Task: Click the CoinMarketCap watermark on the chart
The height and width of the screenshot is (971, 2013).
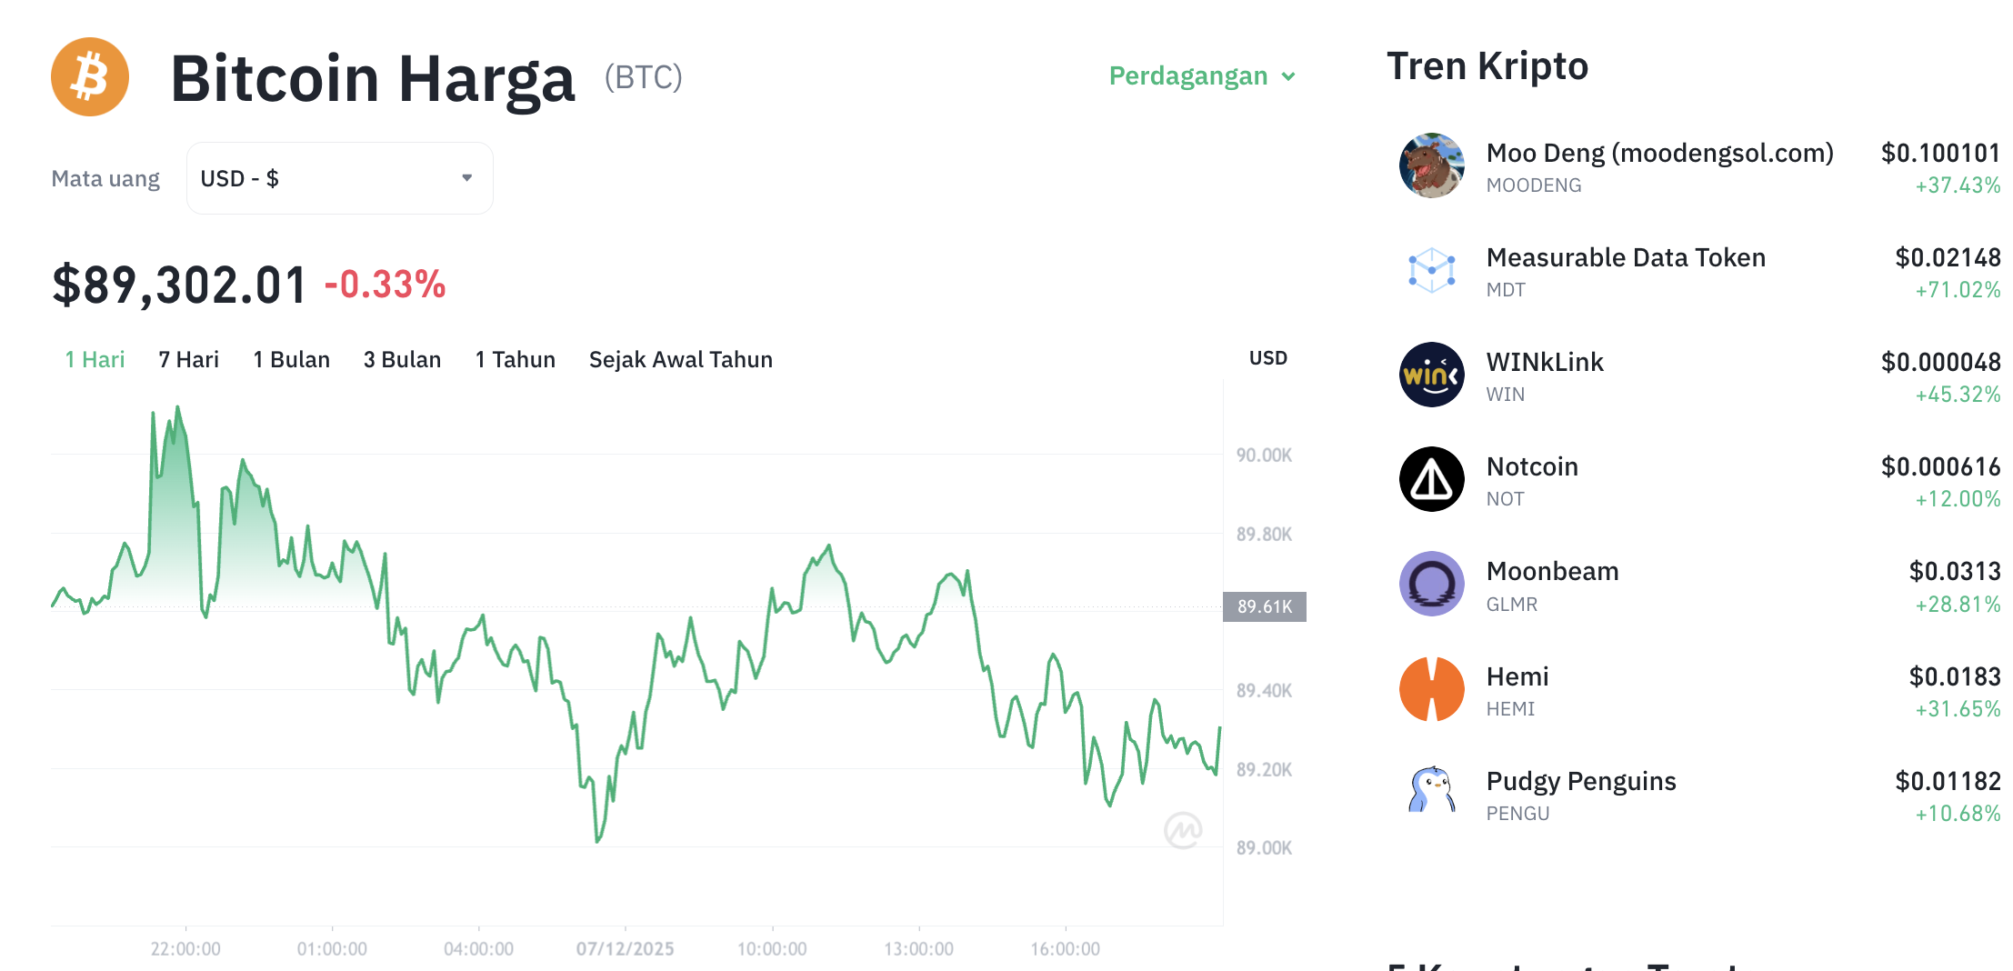Action: [1183, 828]
